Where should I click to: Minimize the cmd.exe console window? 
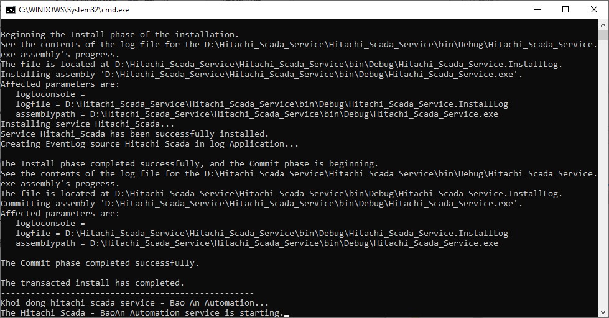point(537,9)
